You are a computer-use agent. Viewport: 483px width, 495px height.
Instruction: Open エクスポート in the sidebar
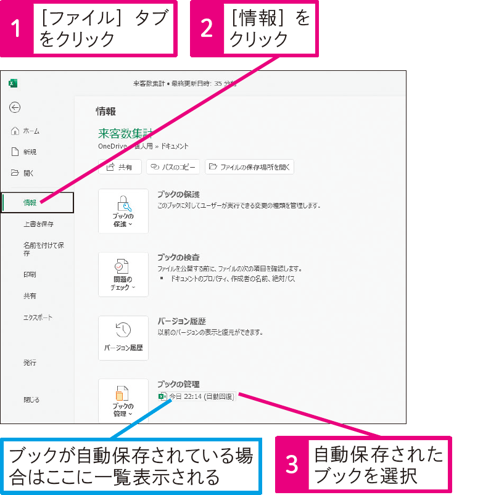tap(38, 317)
